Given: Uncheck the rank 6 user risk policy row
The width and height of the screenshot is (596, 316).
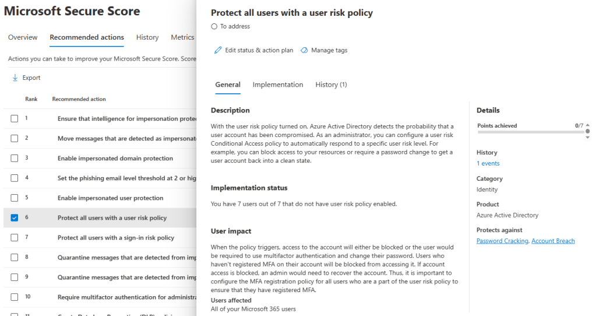Looking at the screenshot, I should point(15,218).
